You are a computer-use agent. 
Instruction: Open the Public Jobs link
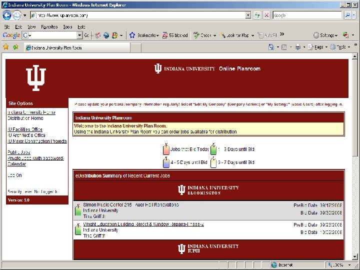[x=19, y=152]
